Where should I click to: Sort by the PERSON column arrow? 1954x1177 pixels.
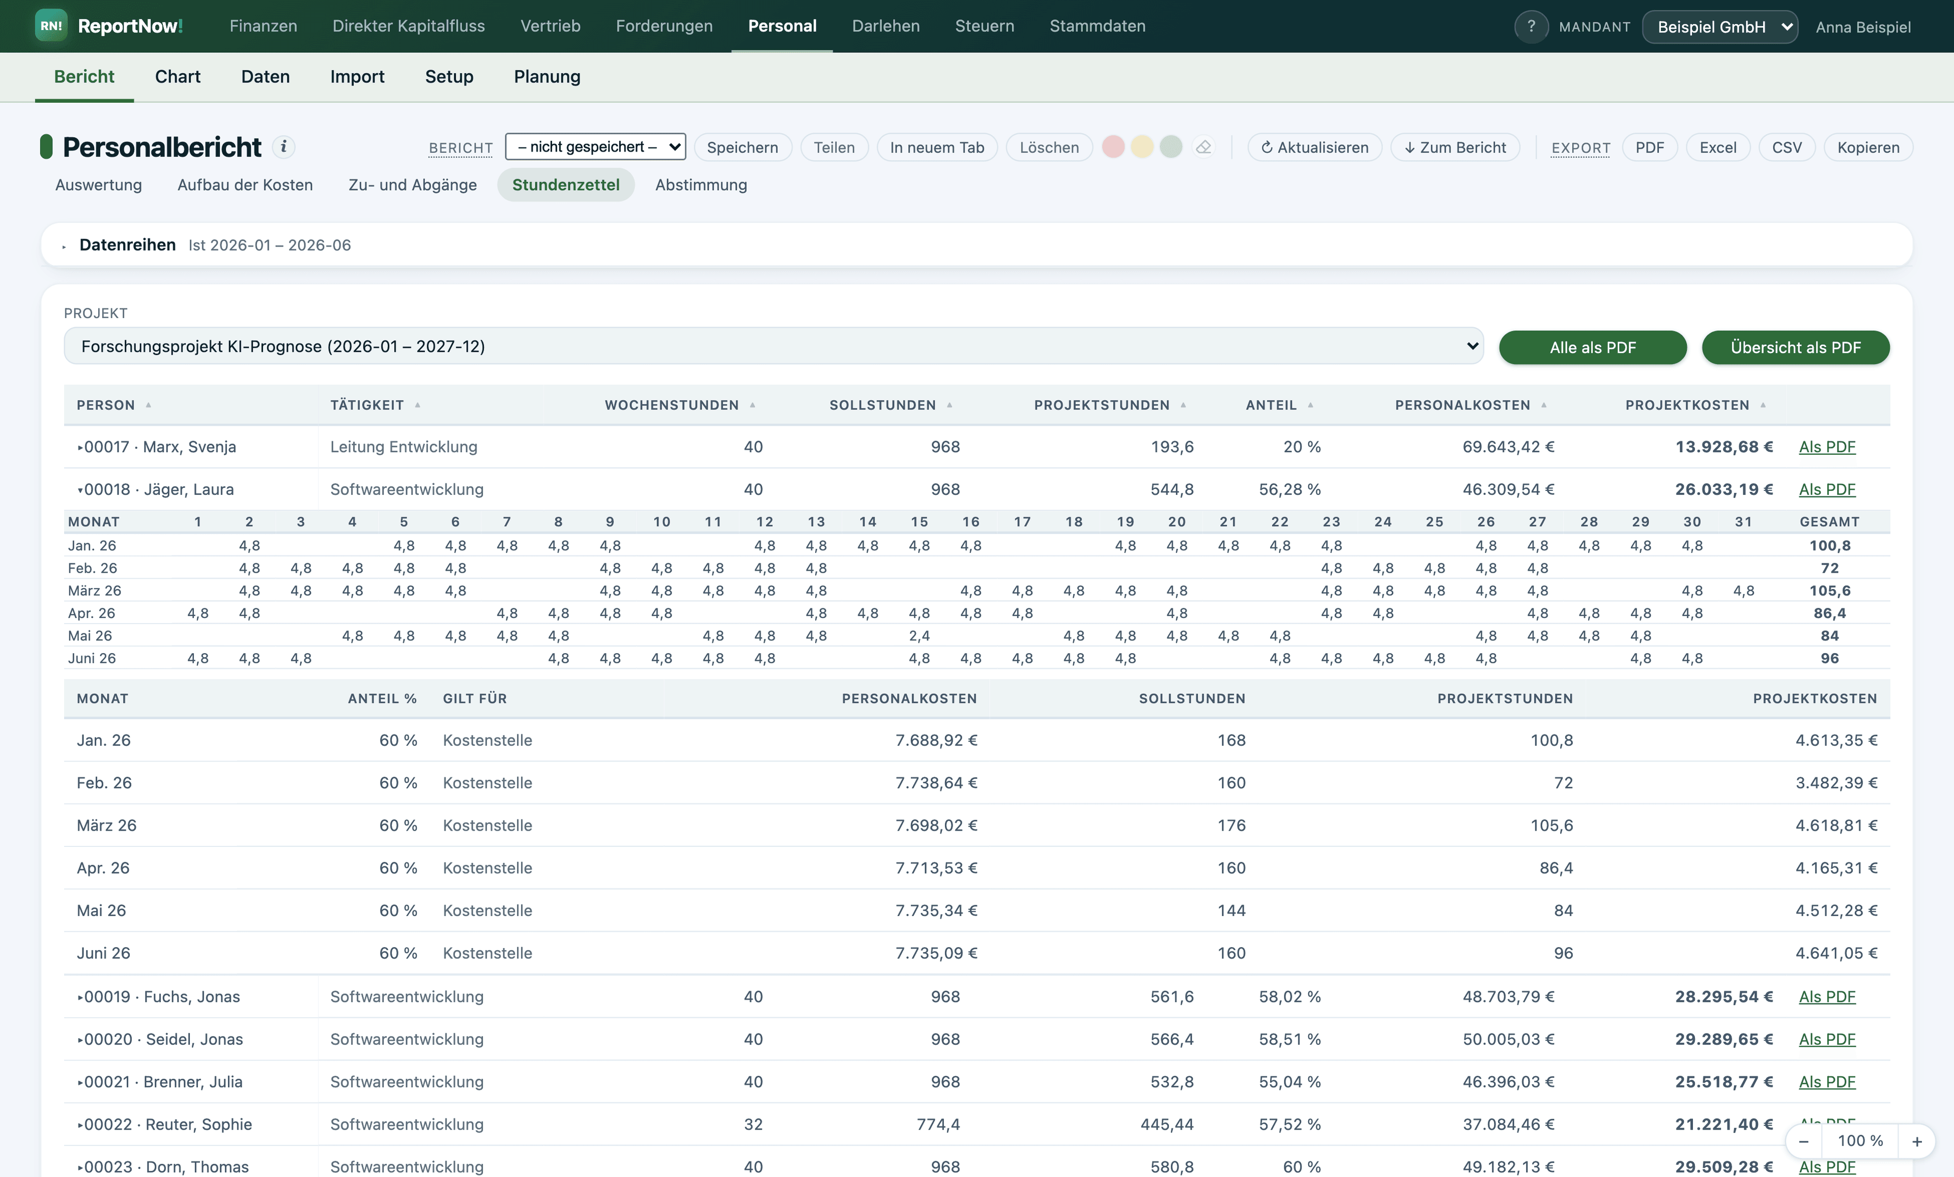click(148, 405)
